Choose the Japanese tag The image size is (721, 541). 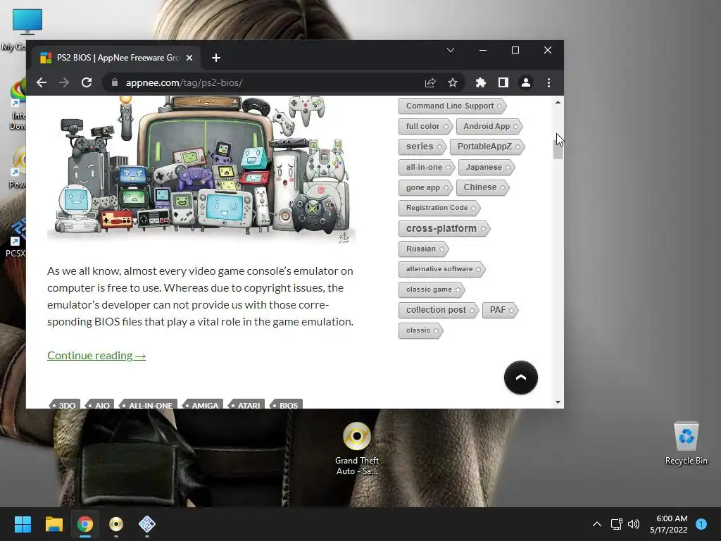pos(487,168)
